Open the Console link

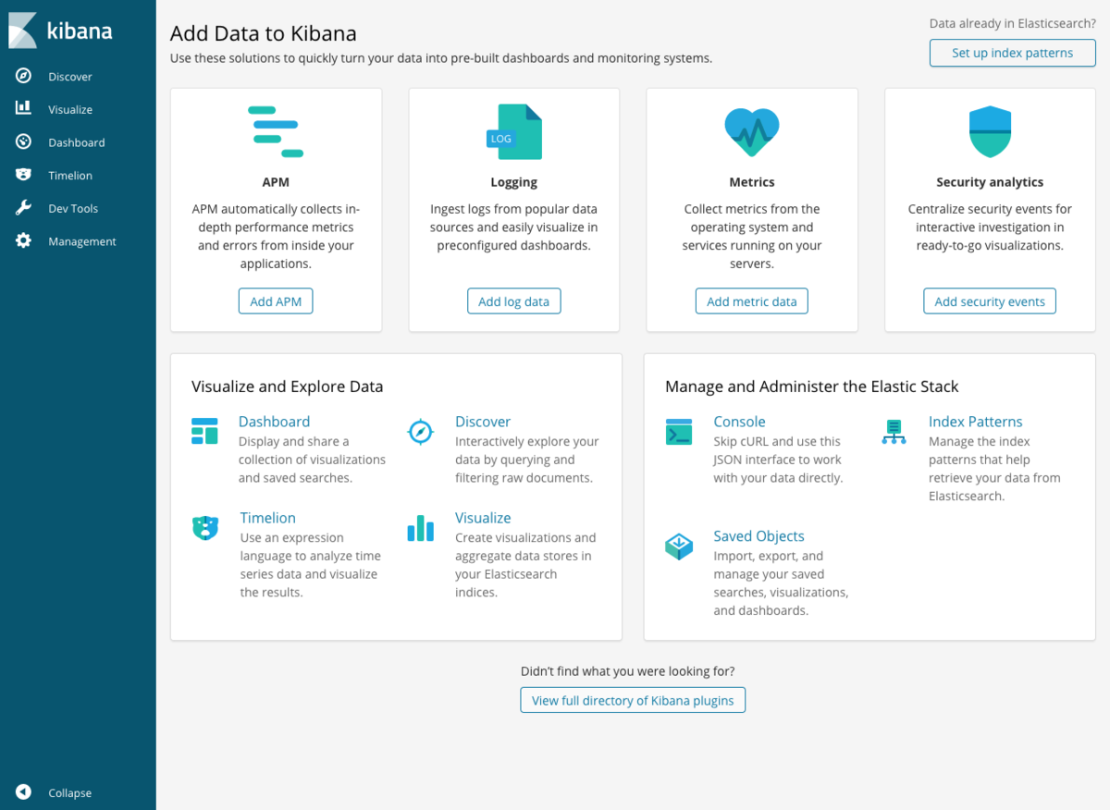click(739, 422)
